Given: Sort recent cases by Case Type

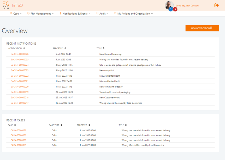Looking at the screenshot, I should click(61, 125).
